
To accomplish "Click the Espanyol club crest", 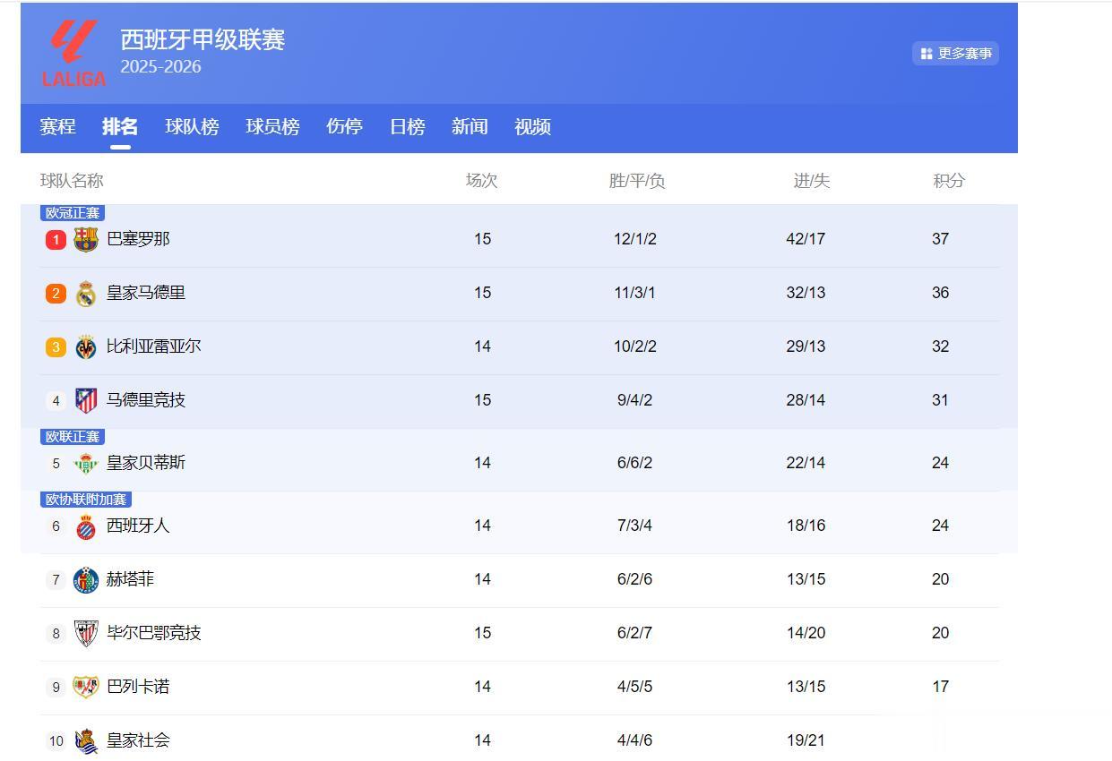I will tap(86, 526).
